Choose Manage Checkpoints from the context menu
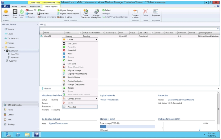The image size is (221, 139). click(80, 85)
